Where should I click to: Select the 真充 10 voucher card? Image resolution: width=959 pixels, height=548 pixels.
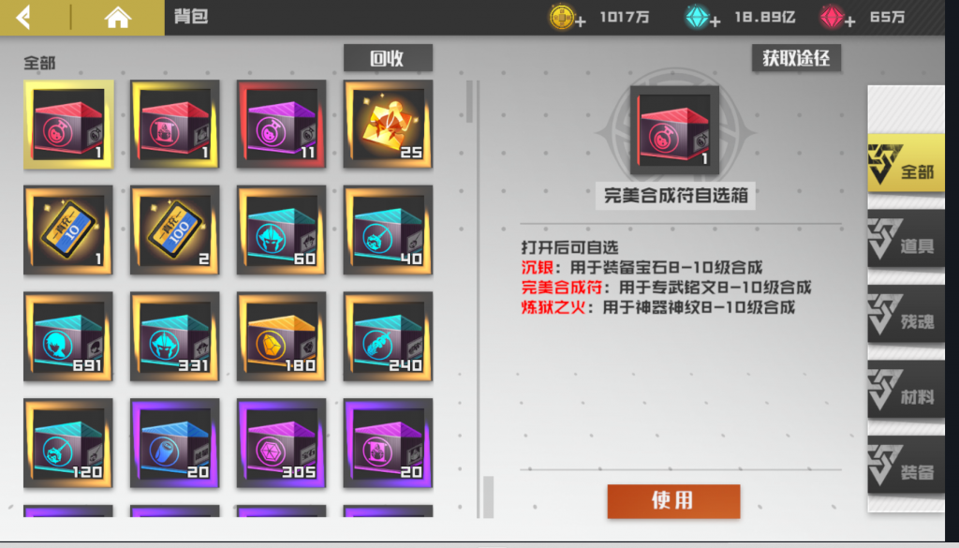[x=67, y=230]
